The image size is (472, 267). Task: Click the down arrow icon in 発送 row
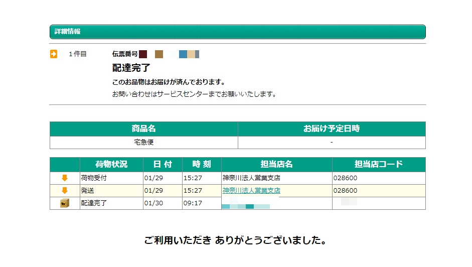click(x=64, y=190)
